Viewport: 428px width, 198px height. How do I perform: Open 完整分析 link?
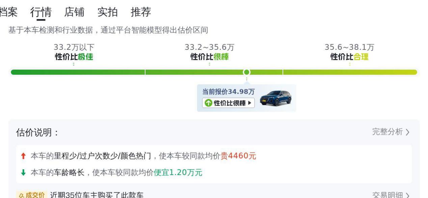[387, 132]
